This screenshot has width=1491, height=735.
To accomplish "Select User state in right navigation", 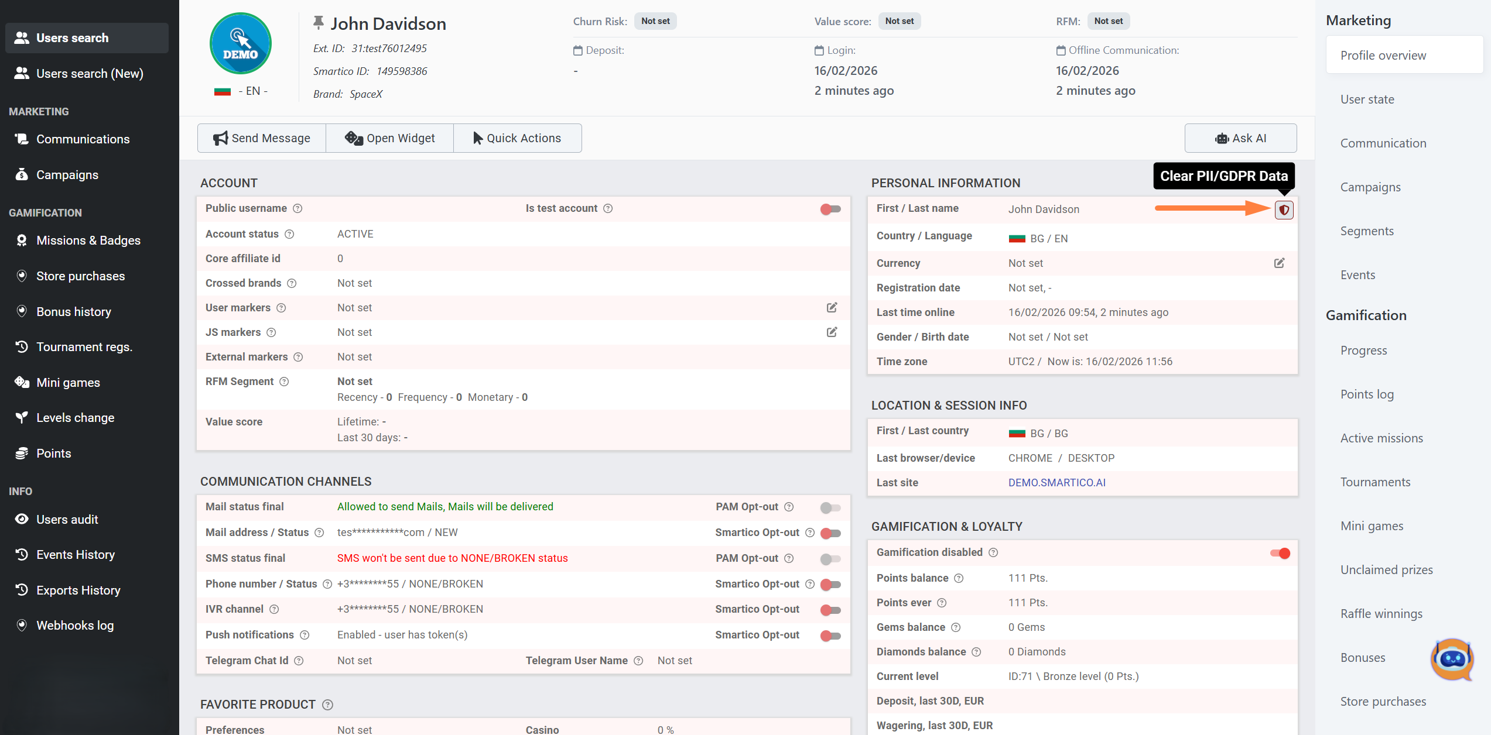I will (x=1367, y=99).
